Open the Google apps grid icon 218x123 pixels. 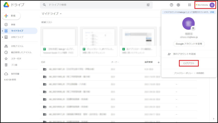point(190,5)
